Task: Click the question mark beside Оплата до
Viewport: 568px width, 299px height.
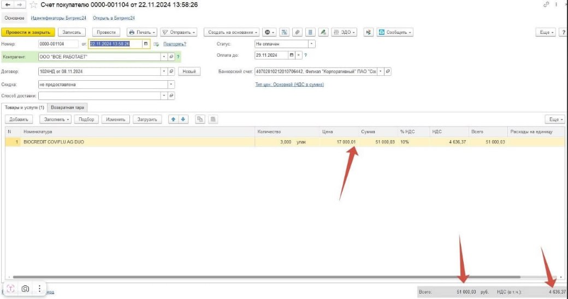Action: [306, 55]
